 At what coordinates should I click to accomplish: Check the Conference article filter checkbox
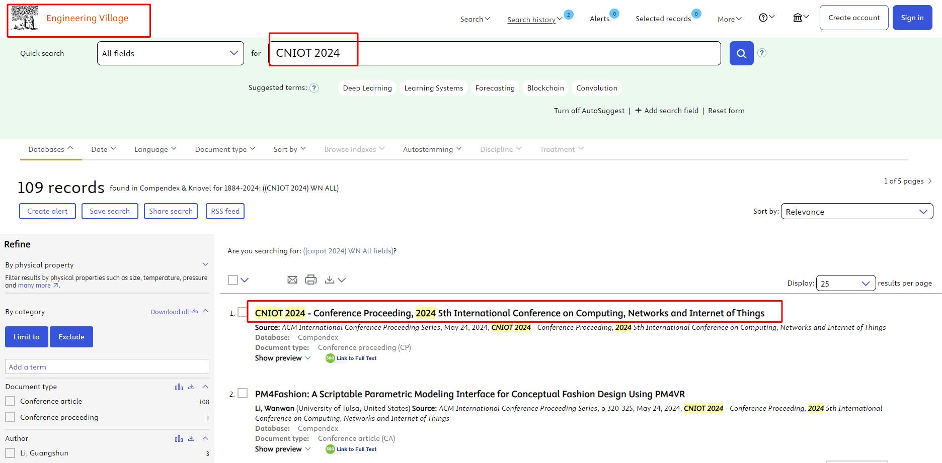point(10,401)
